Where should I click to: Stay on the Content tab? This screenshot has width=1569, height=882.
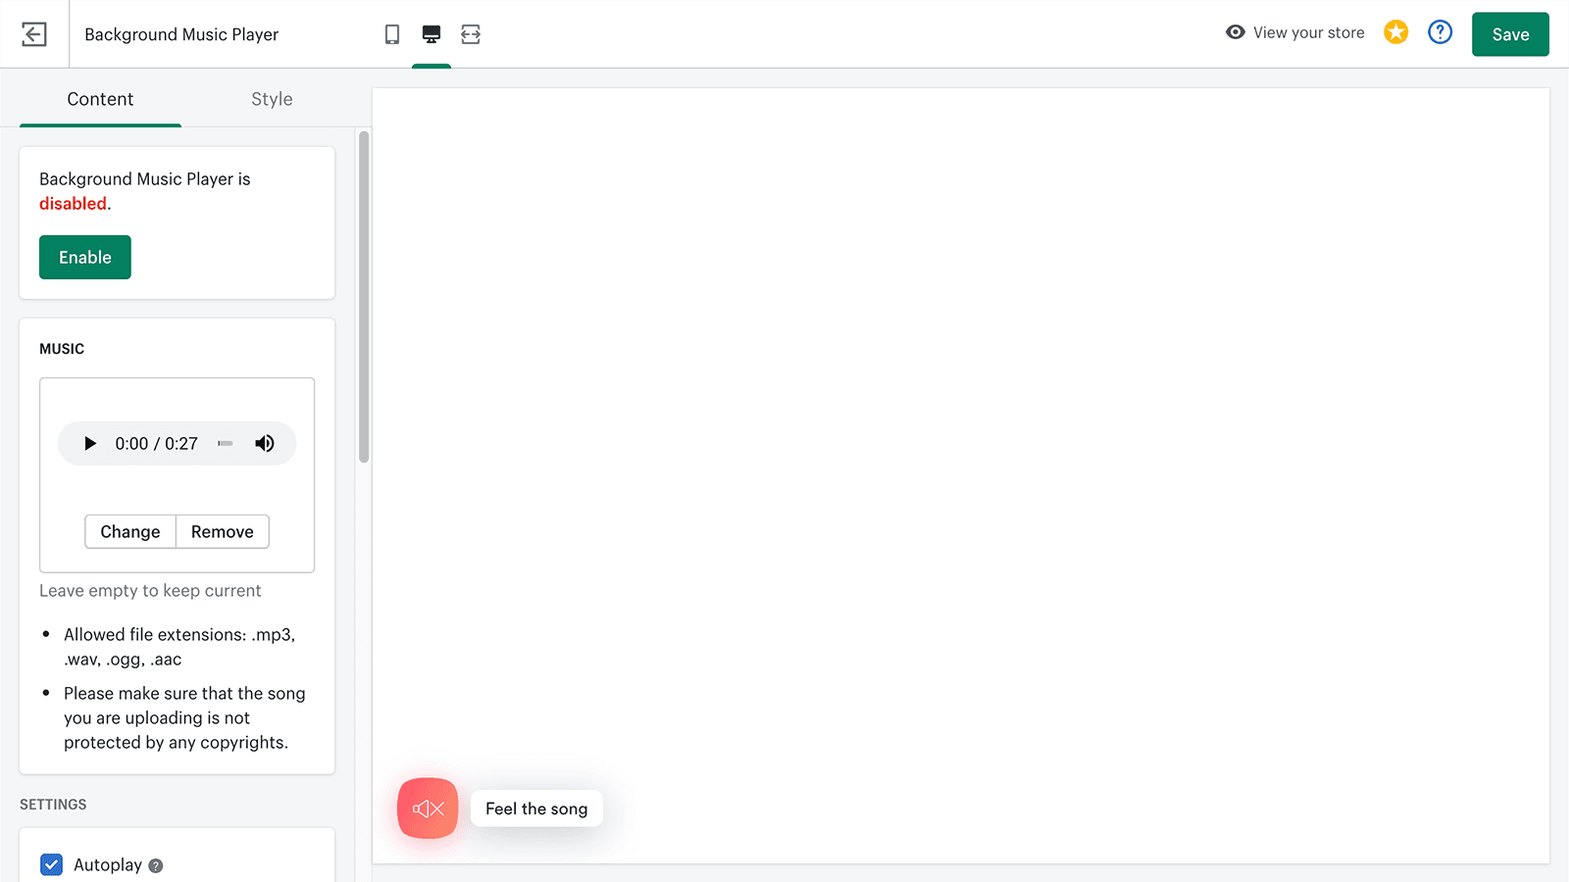click(100, 99)
